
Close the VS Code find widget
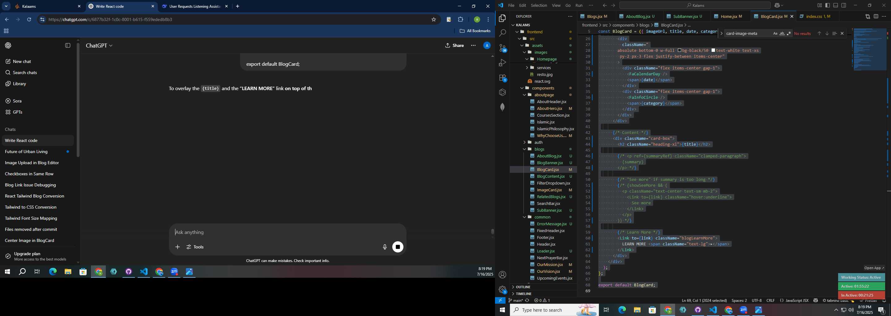click(x=842, y=33)
